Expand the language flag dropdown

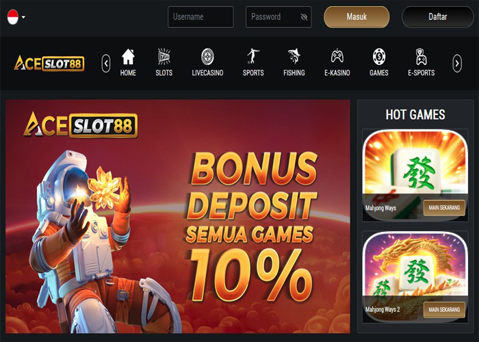pos(16,17)
